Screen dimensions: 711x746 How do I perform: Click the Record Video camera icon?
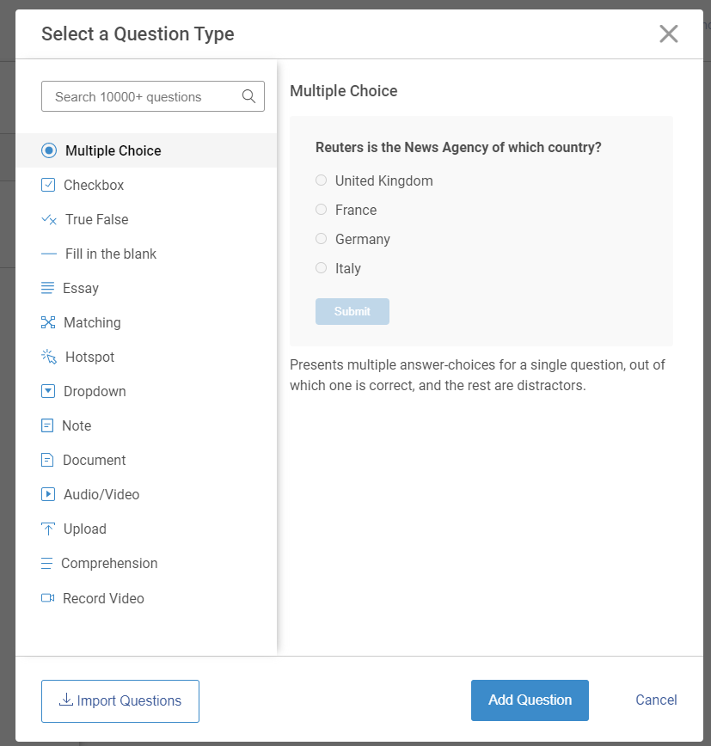48,598
